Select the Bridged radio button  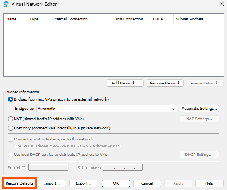(x=10, y=99)
